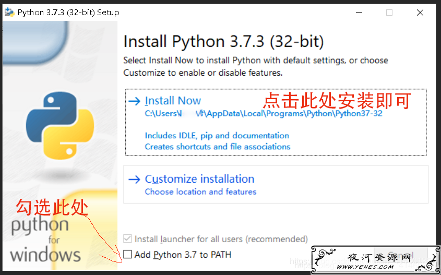Click the arrow icon beside Install Now
441x275 pixels.
click(135, 101)
